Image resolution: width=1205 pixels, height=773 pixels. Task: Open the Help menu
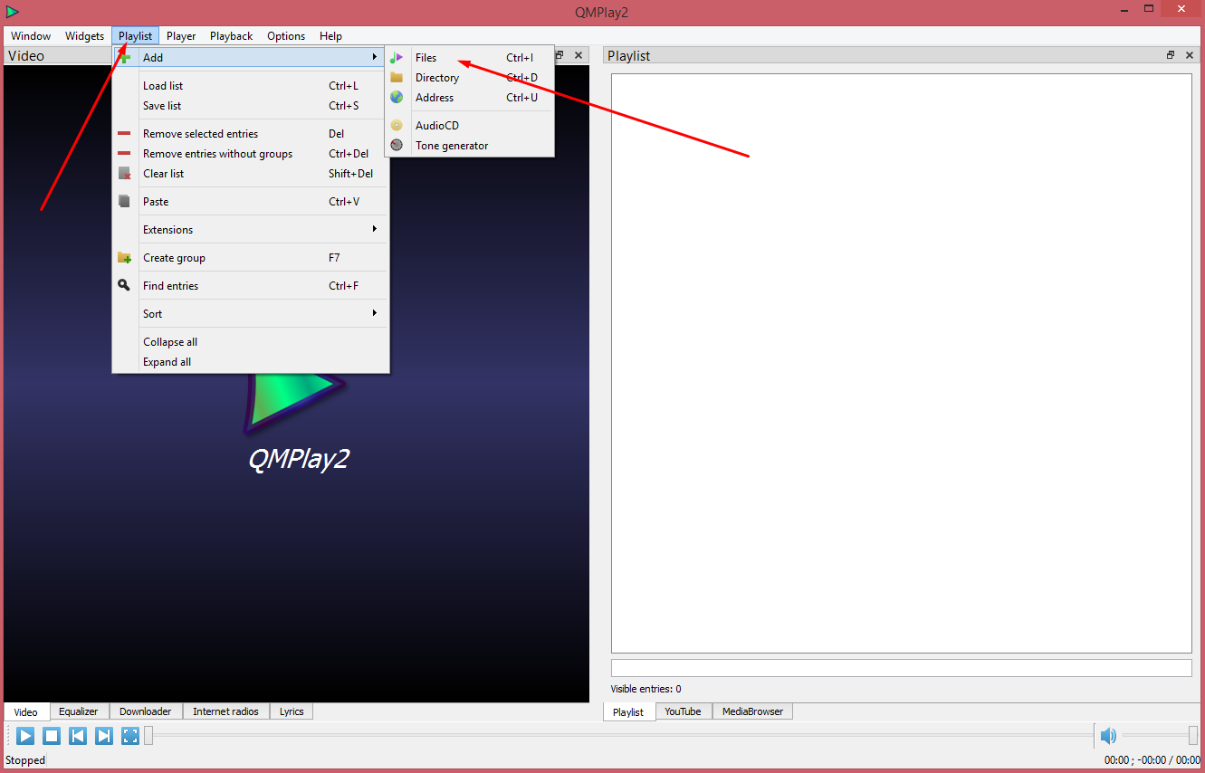(x=330, y=36)
